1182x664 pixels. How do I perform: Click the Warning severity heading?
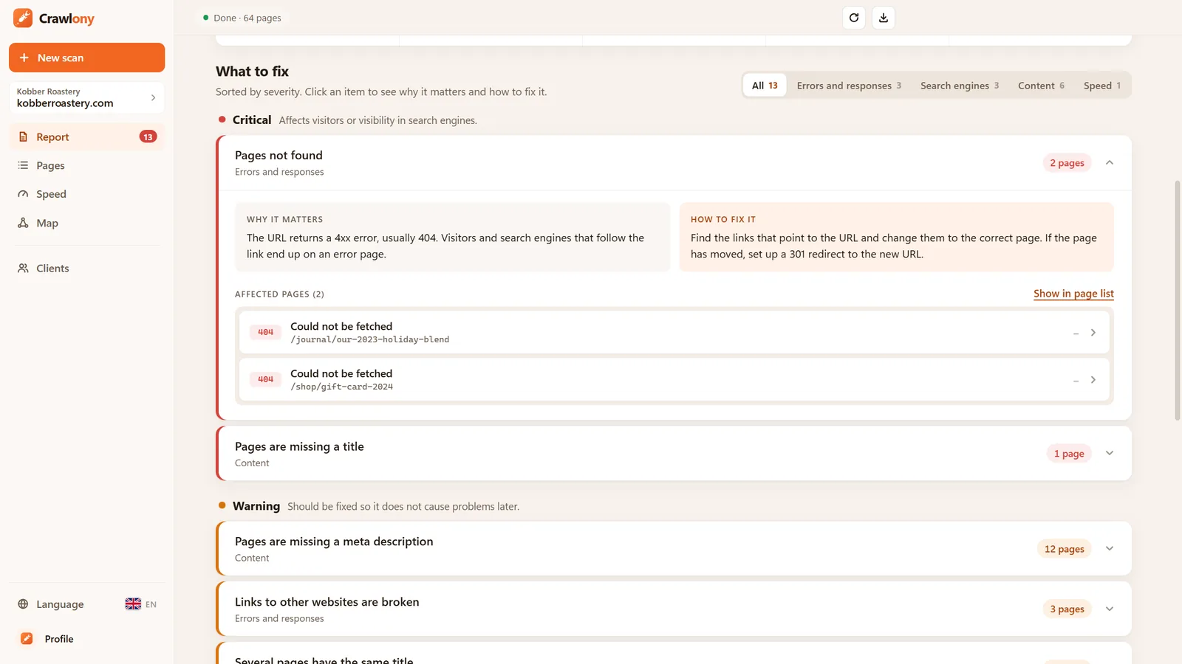(x=256, y=506)
